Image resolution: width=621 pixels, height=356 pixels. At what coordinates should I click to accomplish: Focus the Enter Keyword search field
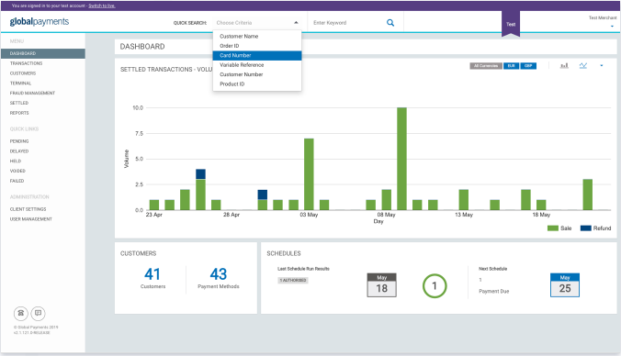pos(346,23)
